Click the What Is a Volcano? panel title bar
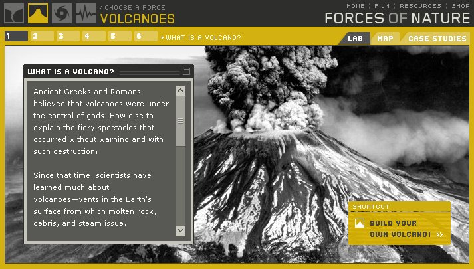 pos(109,72)
